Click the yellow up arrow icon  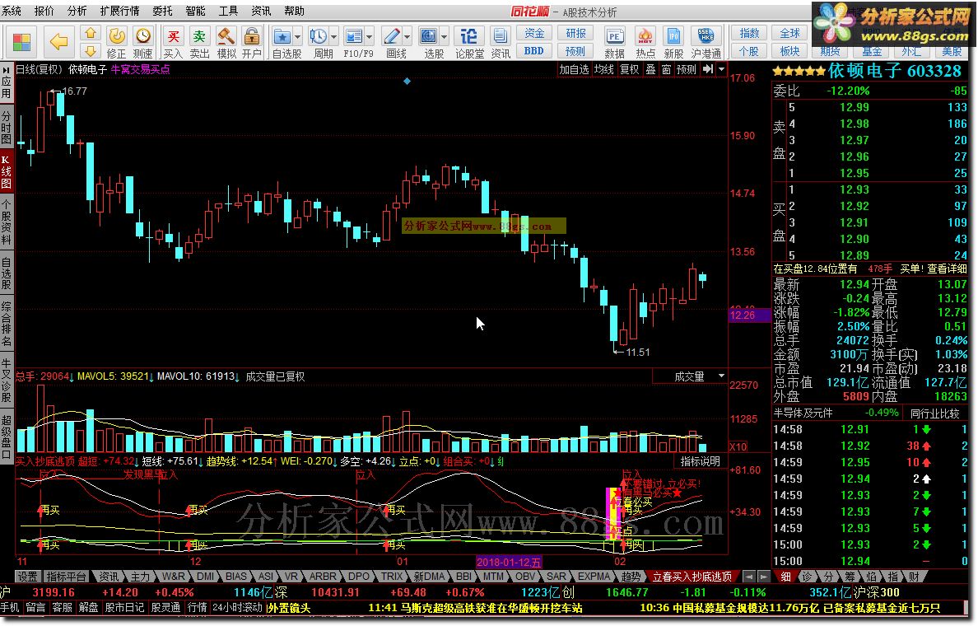(91, 34)
